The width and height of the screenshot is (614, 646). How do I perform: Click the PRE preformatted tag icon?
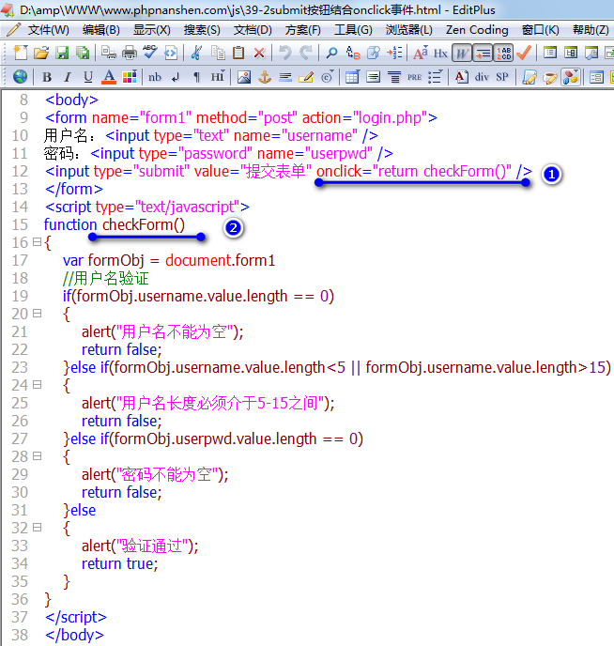click(414, 77)
